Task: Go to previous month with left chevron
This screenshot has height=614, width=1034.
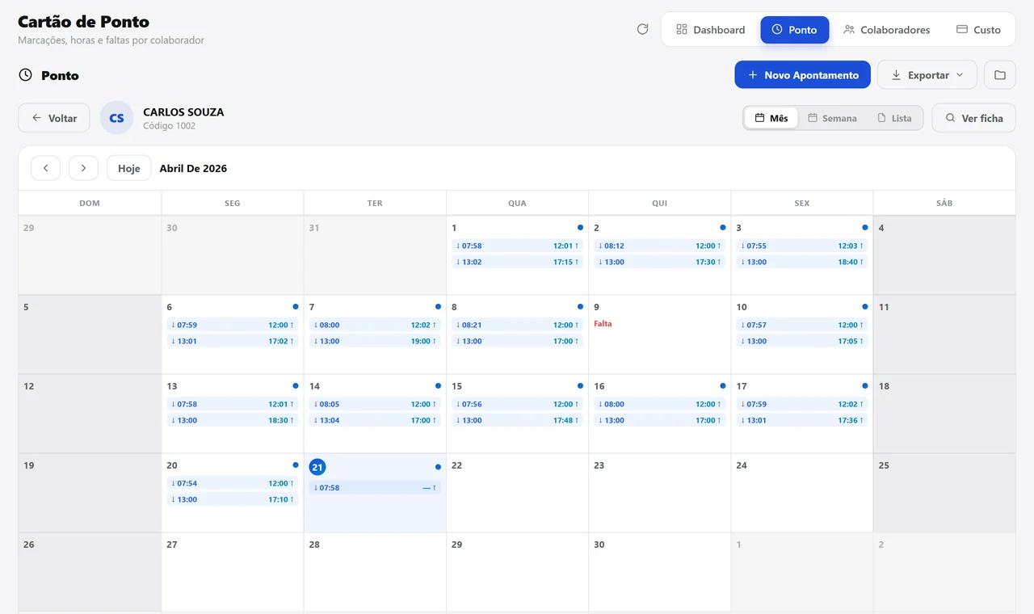Action: coord(46,168)
